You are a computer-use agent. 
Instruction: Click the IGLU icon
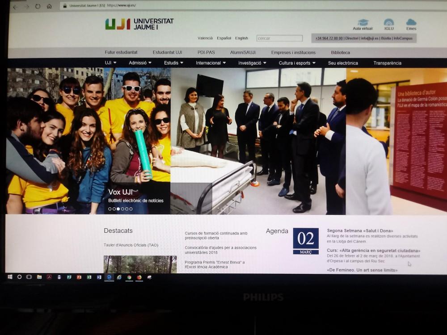pos(388,23)
